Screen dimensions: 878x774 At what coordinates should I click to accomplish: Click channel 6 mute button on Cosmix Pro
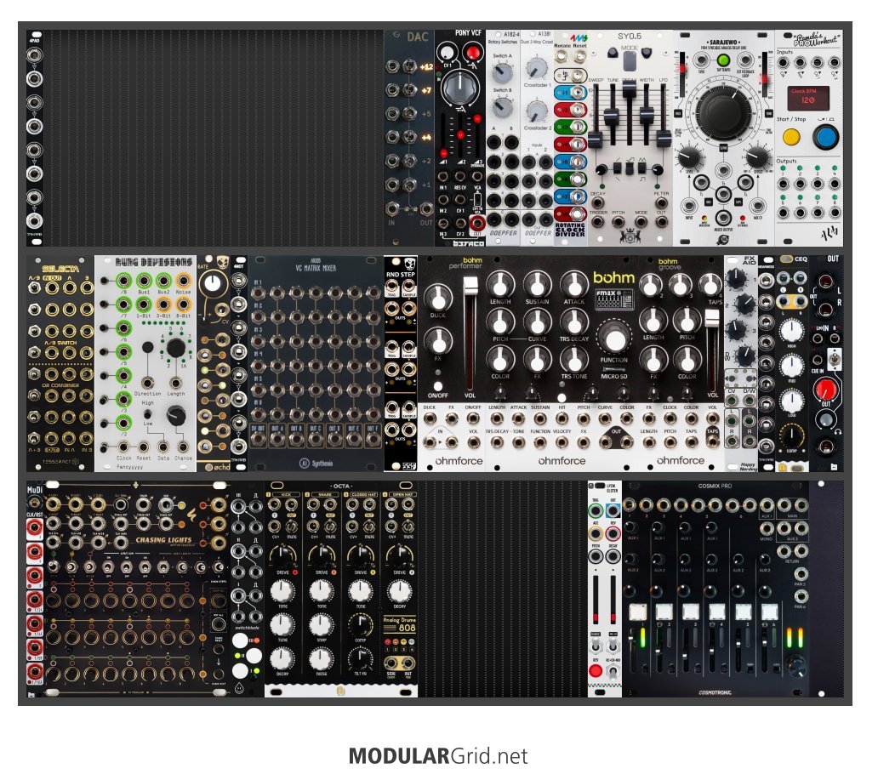click(x=770, y=612)
